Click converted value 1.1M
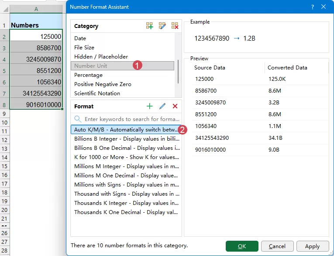Image resolution: width=334 pixels, height=256 pixels. click(275, 126)
